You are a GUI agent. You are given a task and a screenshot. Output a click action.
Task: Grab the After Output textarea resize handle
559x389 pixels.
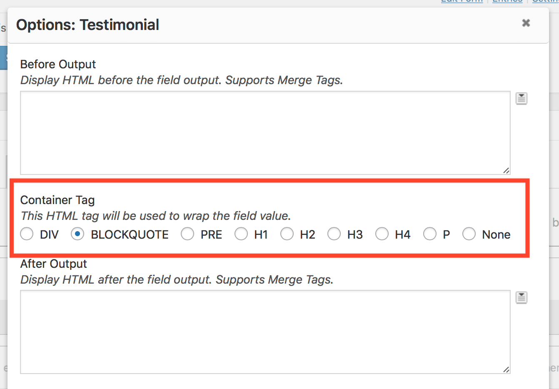[506, 369]
